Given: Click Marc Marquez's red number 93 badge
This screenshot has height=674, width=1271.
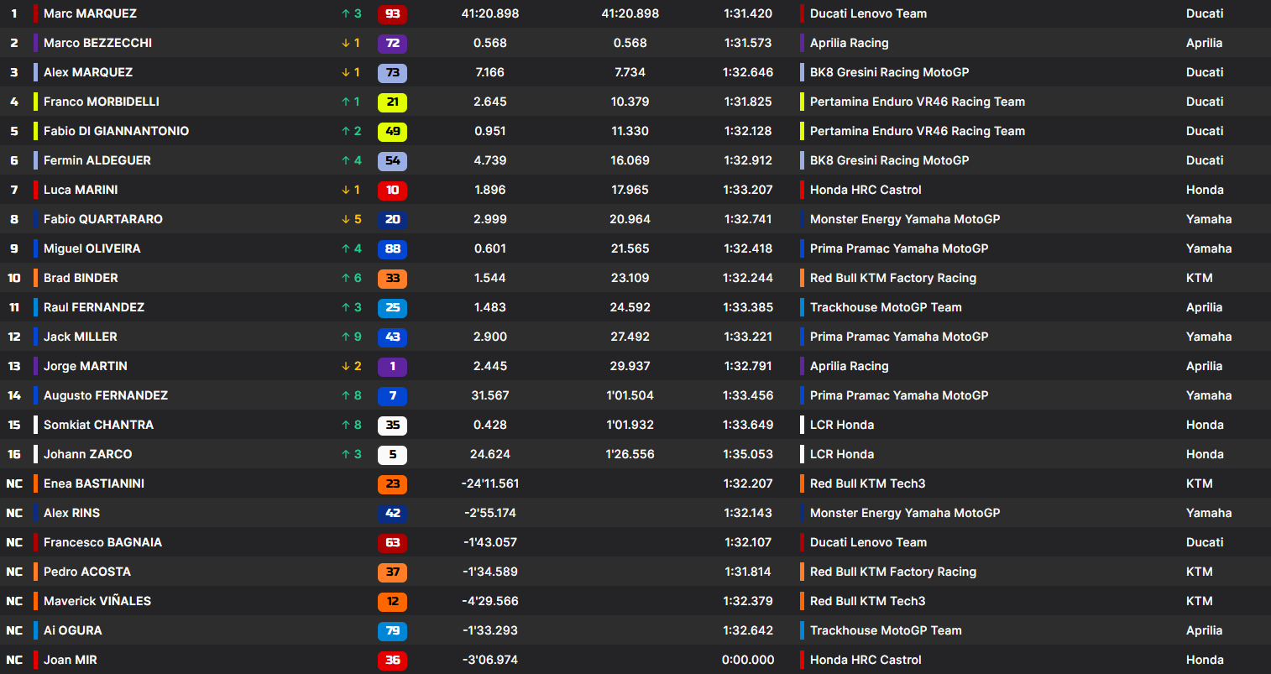Looking at the screenshot, I should coord(392,13).
